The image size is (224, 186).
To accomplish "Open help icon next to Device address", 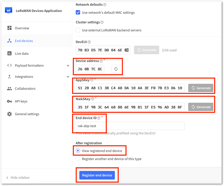I will pyautogui.click(x=101, y=61).
